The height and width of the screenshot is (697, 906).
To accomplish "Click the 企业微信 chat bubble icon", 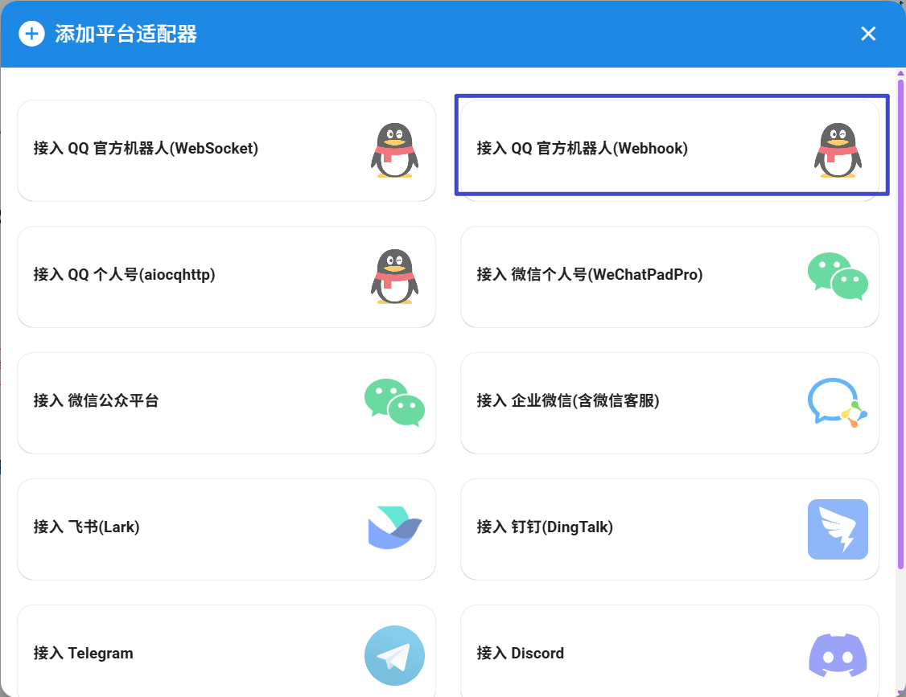I will pos(838,402).
